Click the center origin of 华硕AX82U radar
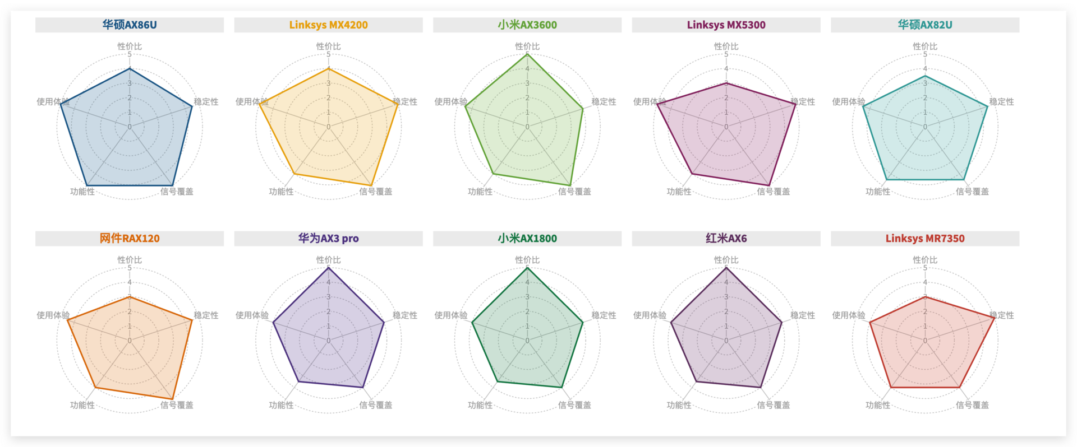 coord(925,127)
